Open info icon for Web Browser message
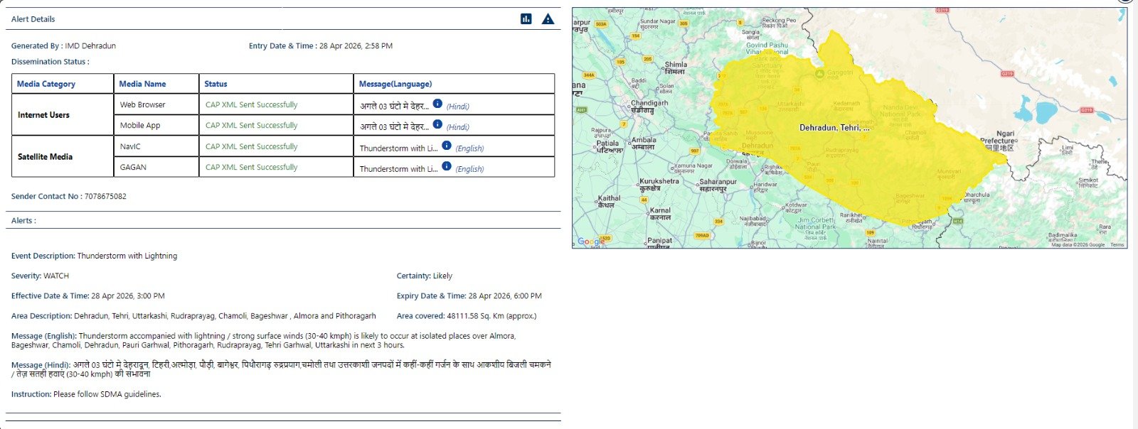Viewport: 1138px width, 429px height. click(x=437, y=104)
